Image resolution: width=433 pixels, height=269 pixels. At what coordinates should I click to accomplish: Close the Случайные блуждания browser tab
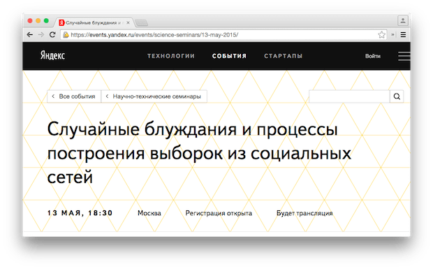point(128,22)
